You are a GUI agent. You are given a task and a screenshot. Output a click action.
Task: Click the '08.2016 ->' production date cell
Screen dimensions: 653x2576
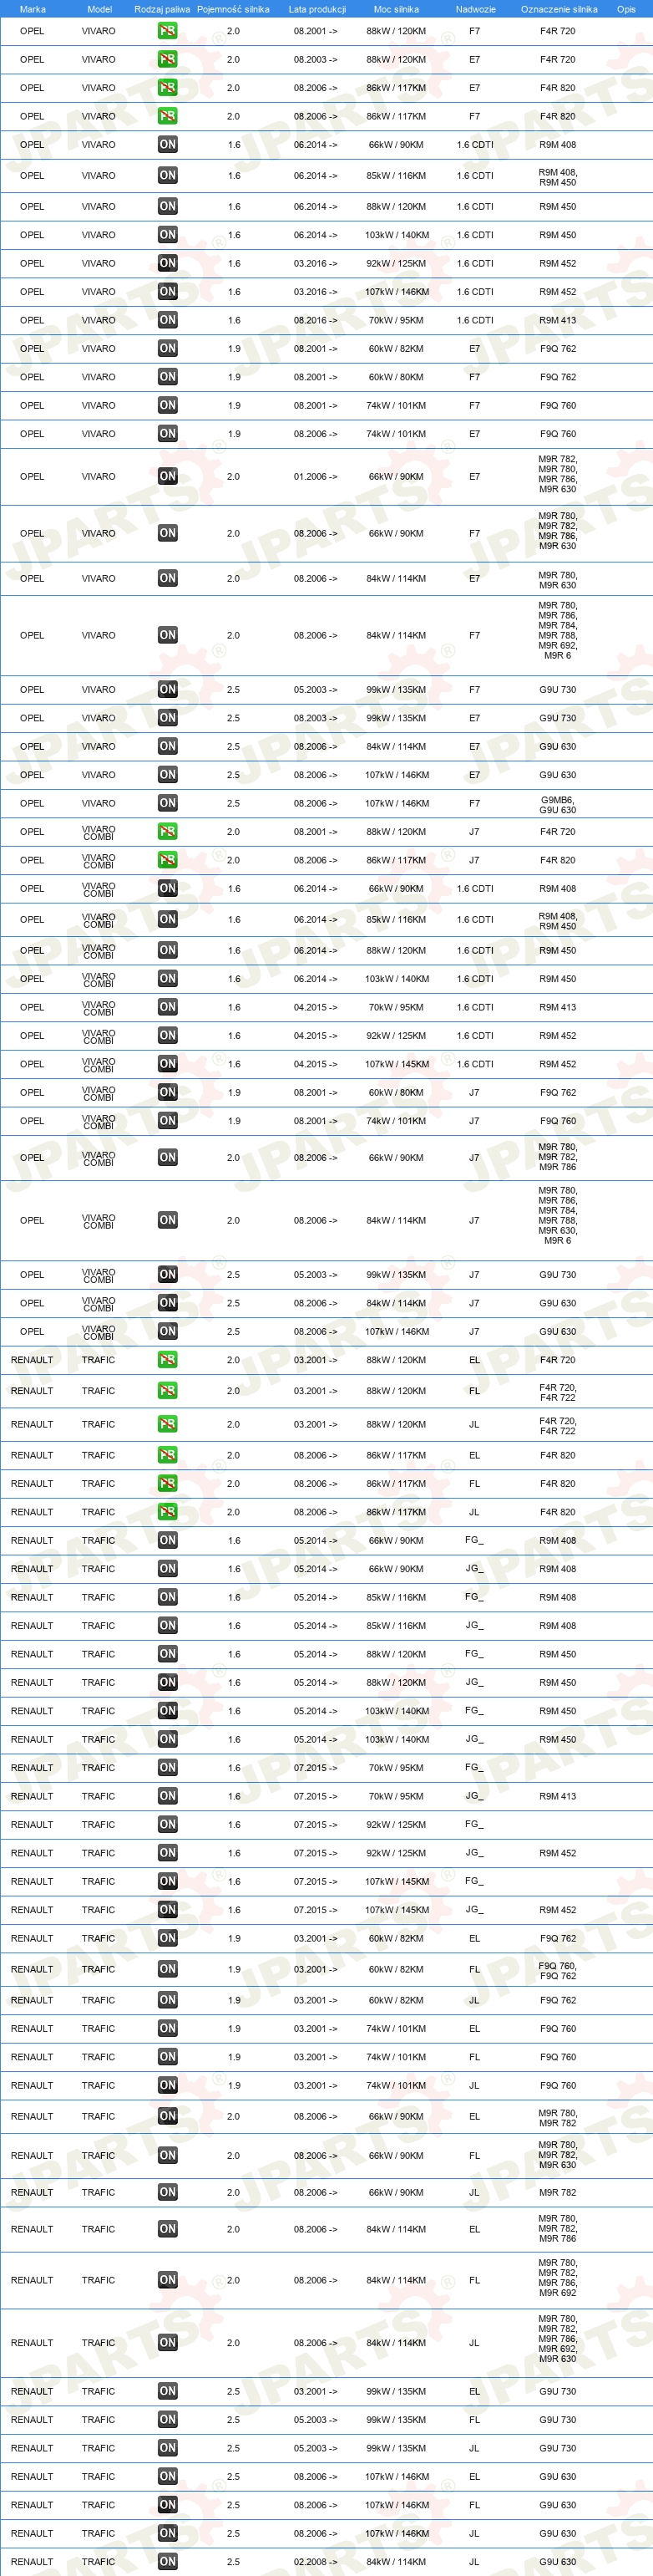(x=316, y=320)
